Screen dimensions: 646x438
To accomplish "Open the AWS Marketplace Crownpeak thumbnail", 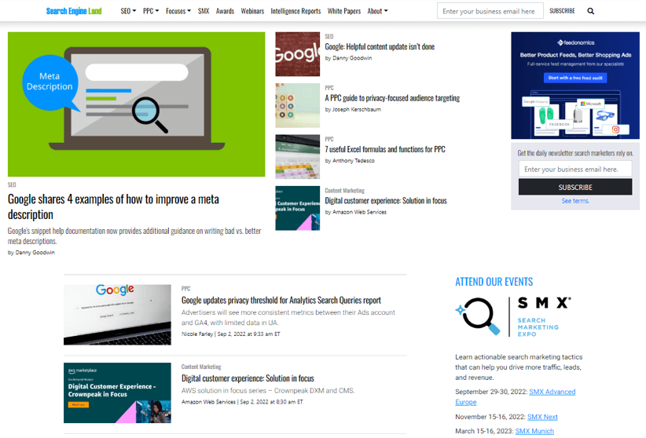I will [117, 392].
